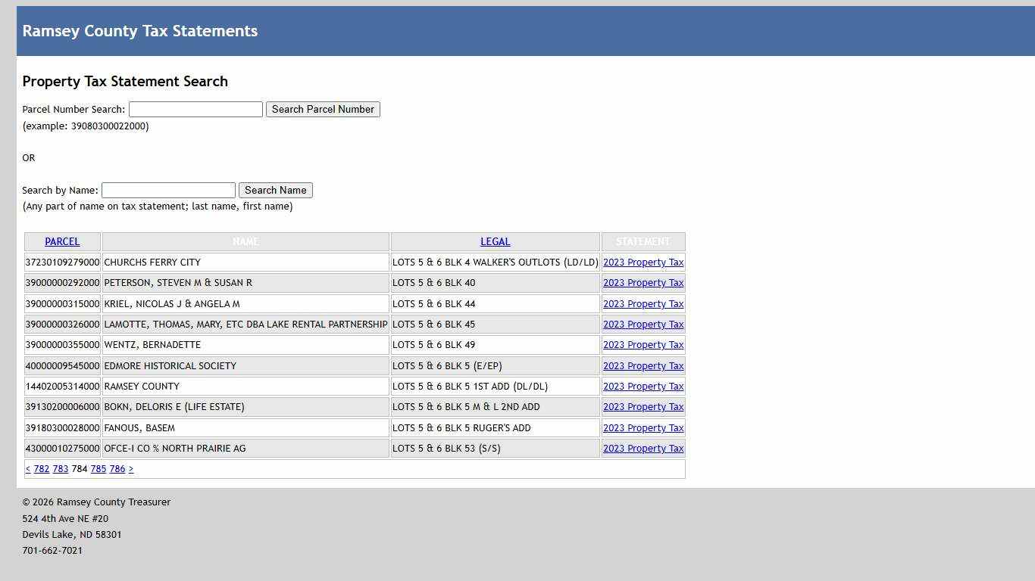The image size is (1035, 581).
Task: Go to results page 782
Action: tap(41, 468)
